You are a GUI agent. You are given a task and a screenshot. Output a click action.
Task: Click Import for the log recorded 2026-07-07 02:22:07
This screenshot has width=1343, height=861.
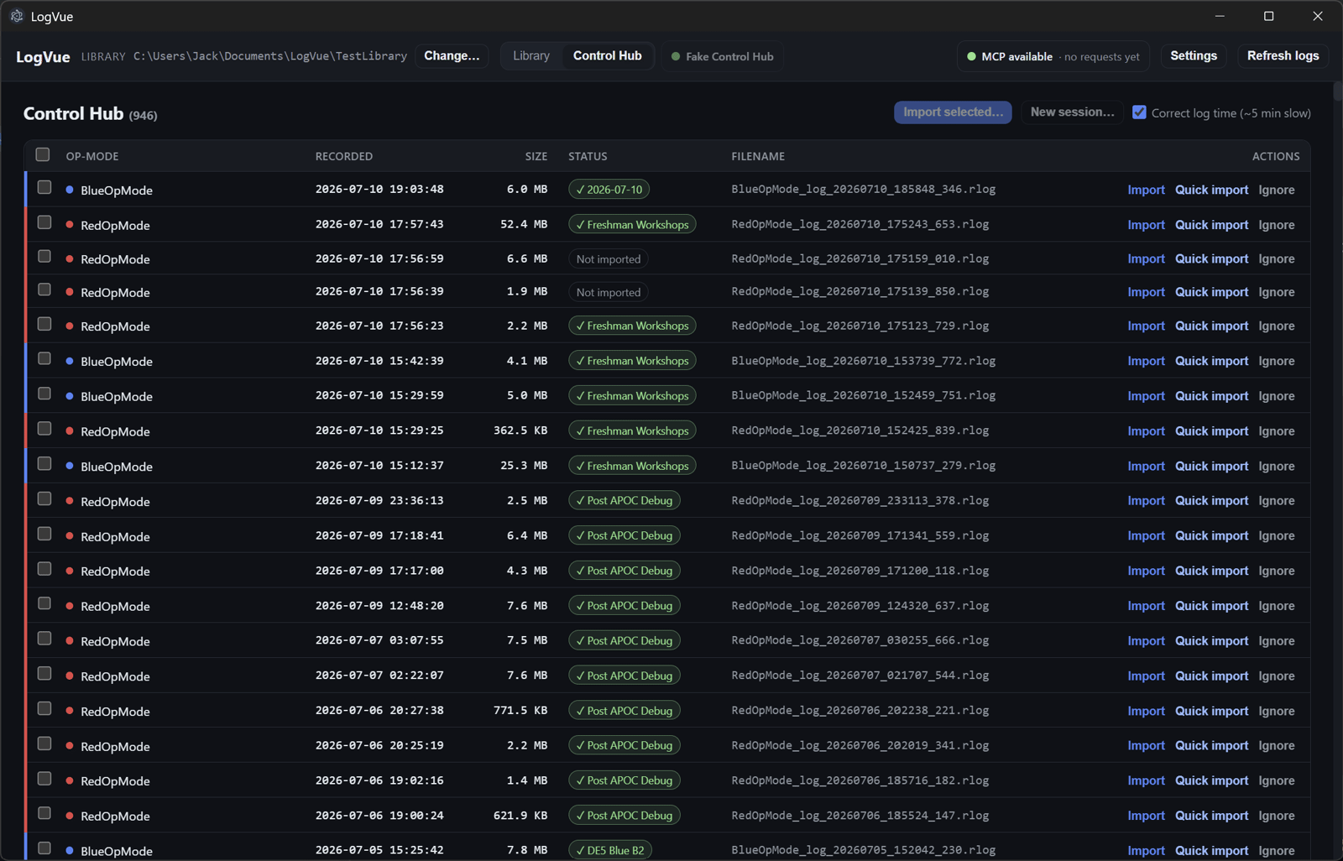1146,676
